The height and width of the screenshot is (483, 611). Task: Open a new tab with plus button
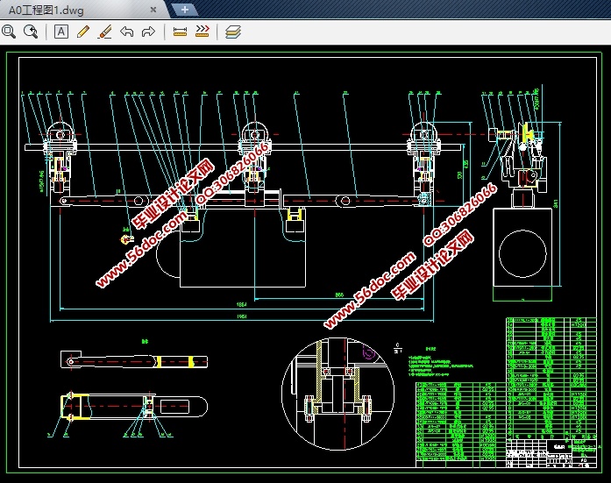coord(185,10)
